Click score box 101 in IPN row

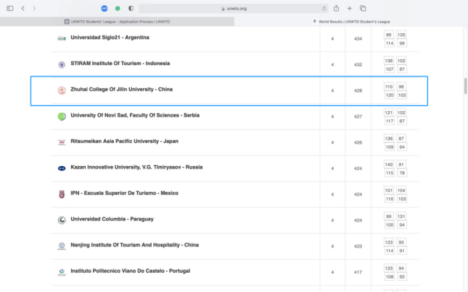tap(389, 190)
